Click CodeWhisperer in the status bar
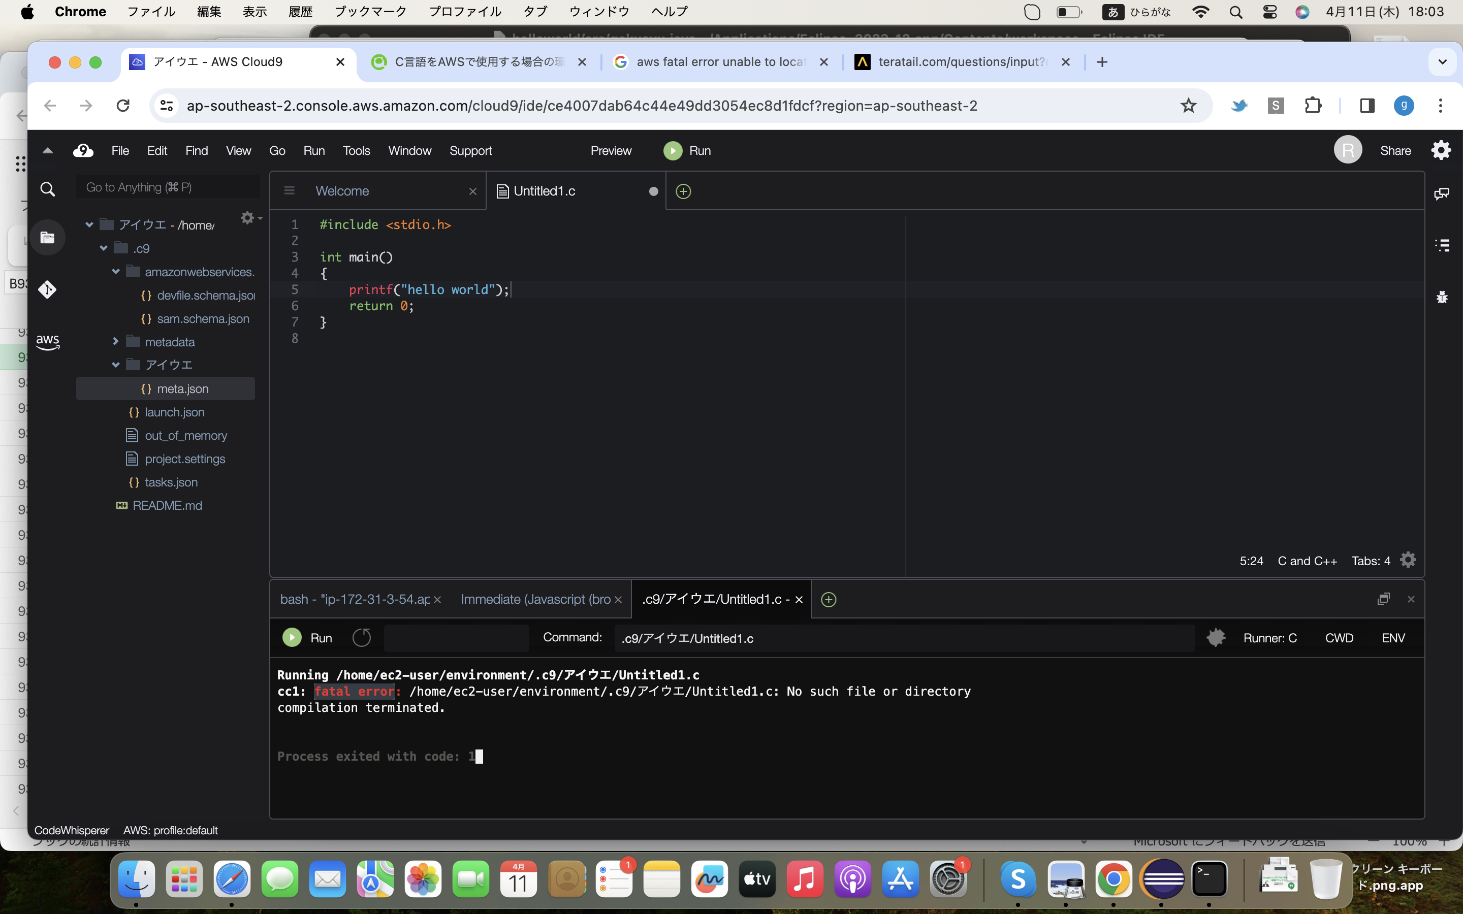Viewport: 1463px width, 914px height. tap(71, 831)
